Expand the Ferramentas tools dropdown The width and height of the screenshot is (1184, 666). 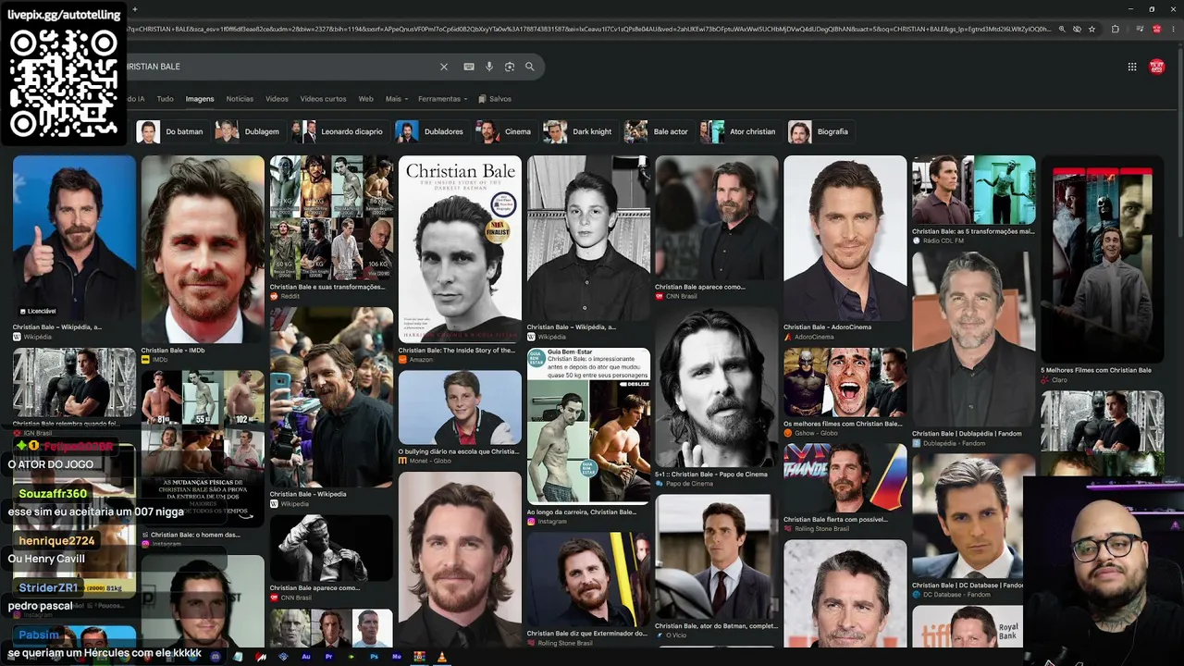pos(442,99)
